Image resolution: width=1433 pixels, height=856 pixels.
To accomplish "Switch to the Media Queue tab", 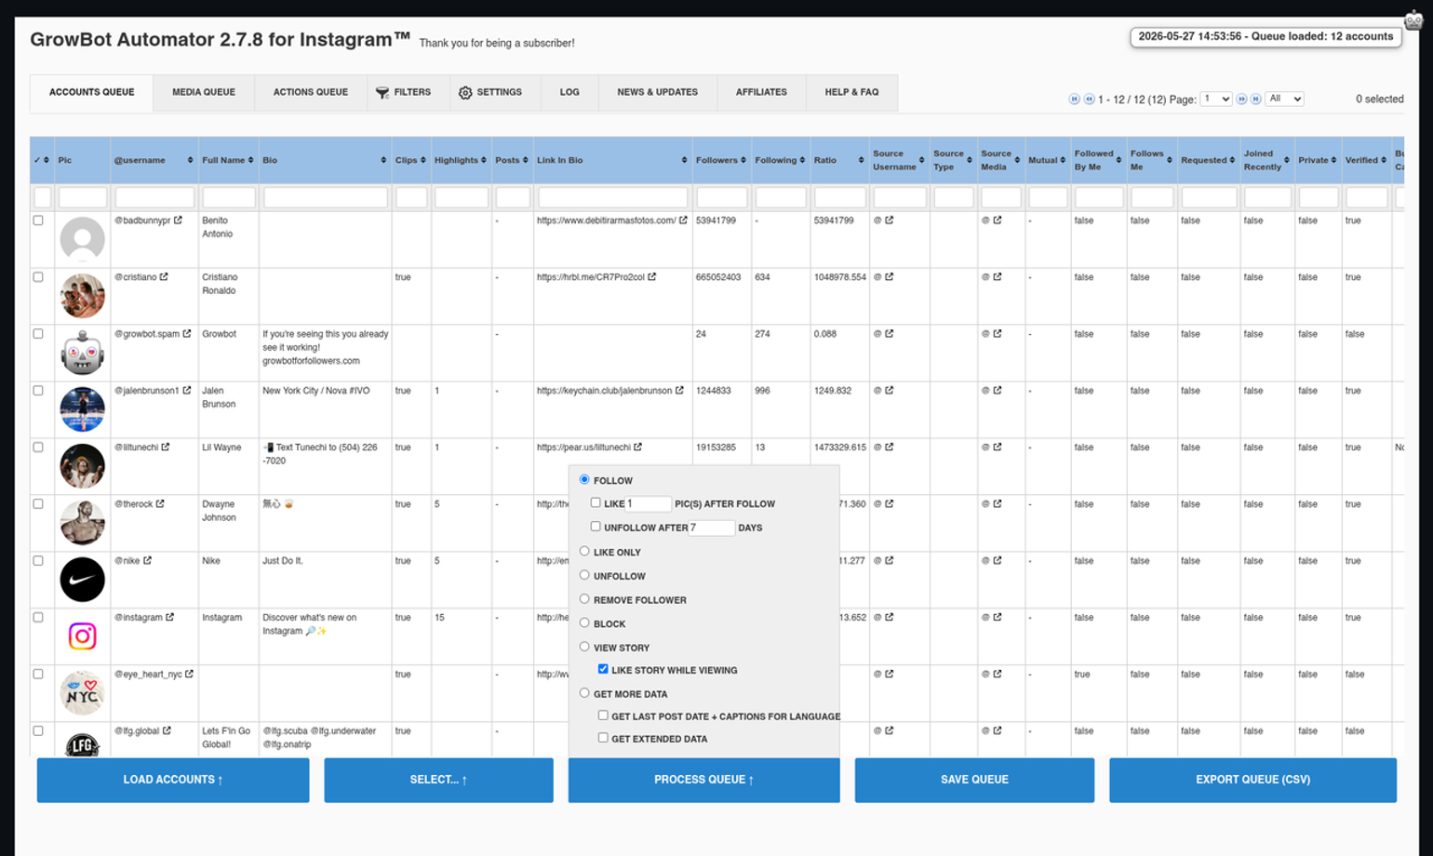I will [204, 93].
